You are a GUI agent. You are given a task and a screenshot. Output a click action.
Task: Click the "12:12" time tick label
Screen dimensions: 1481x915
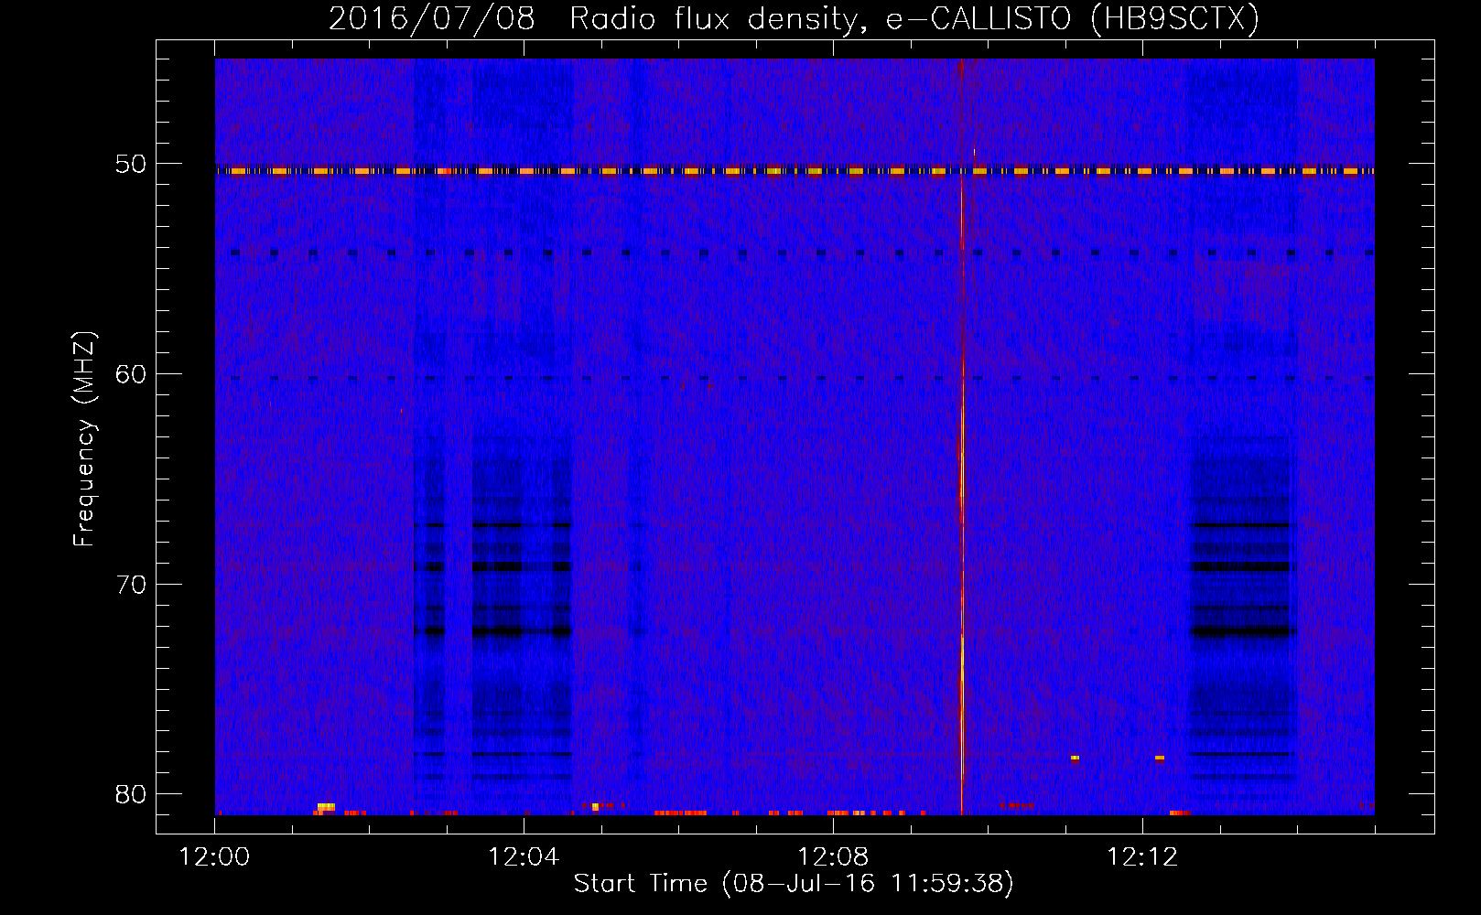(x=1142, y=857)
